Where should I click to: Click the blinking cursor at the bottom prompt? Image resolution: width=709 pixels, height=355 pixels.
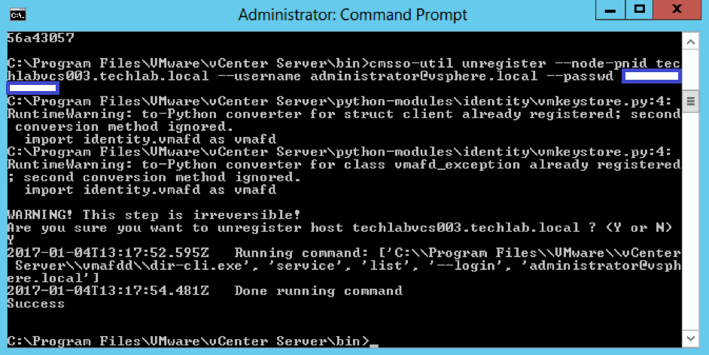click(x=374, y=345)
